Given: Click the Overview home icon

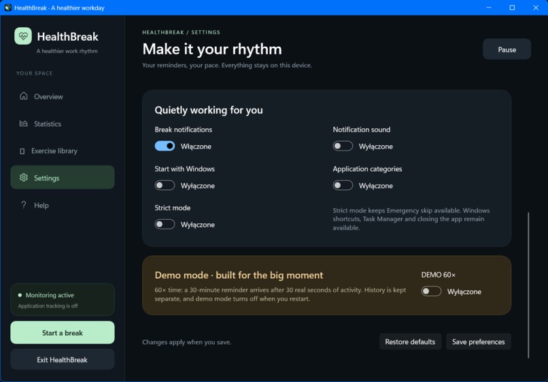Looking at the screenshot, I should tap(23, 96).
